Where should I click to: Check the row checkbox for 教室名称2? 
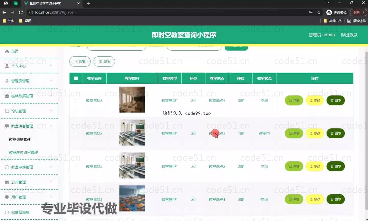coord(75,167)
